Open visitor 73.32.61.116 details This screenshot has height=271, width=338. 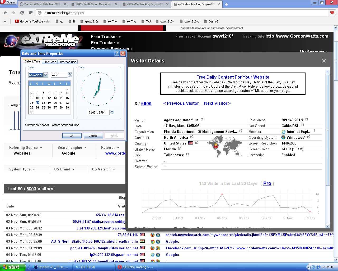pos(128,235)
